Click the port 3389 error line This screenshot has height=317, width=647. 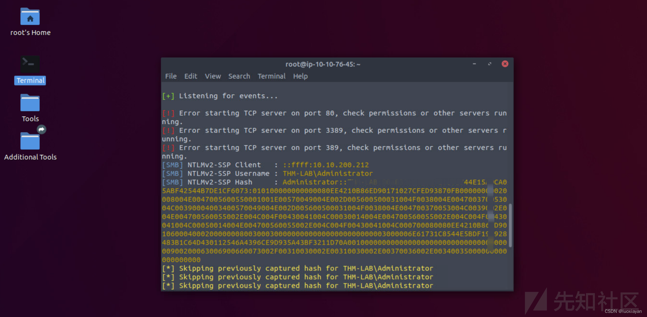click(x=334, y=134)
